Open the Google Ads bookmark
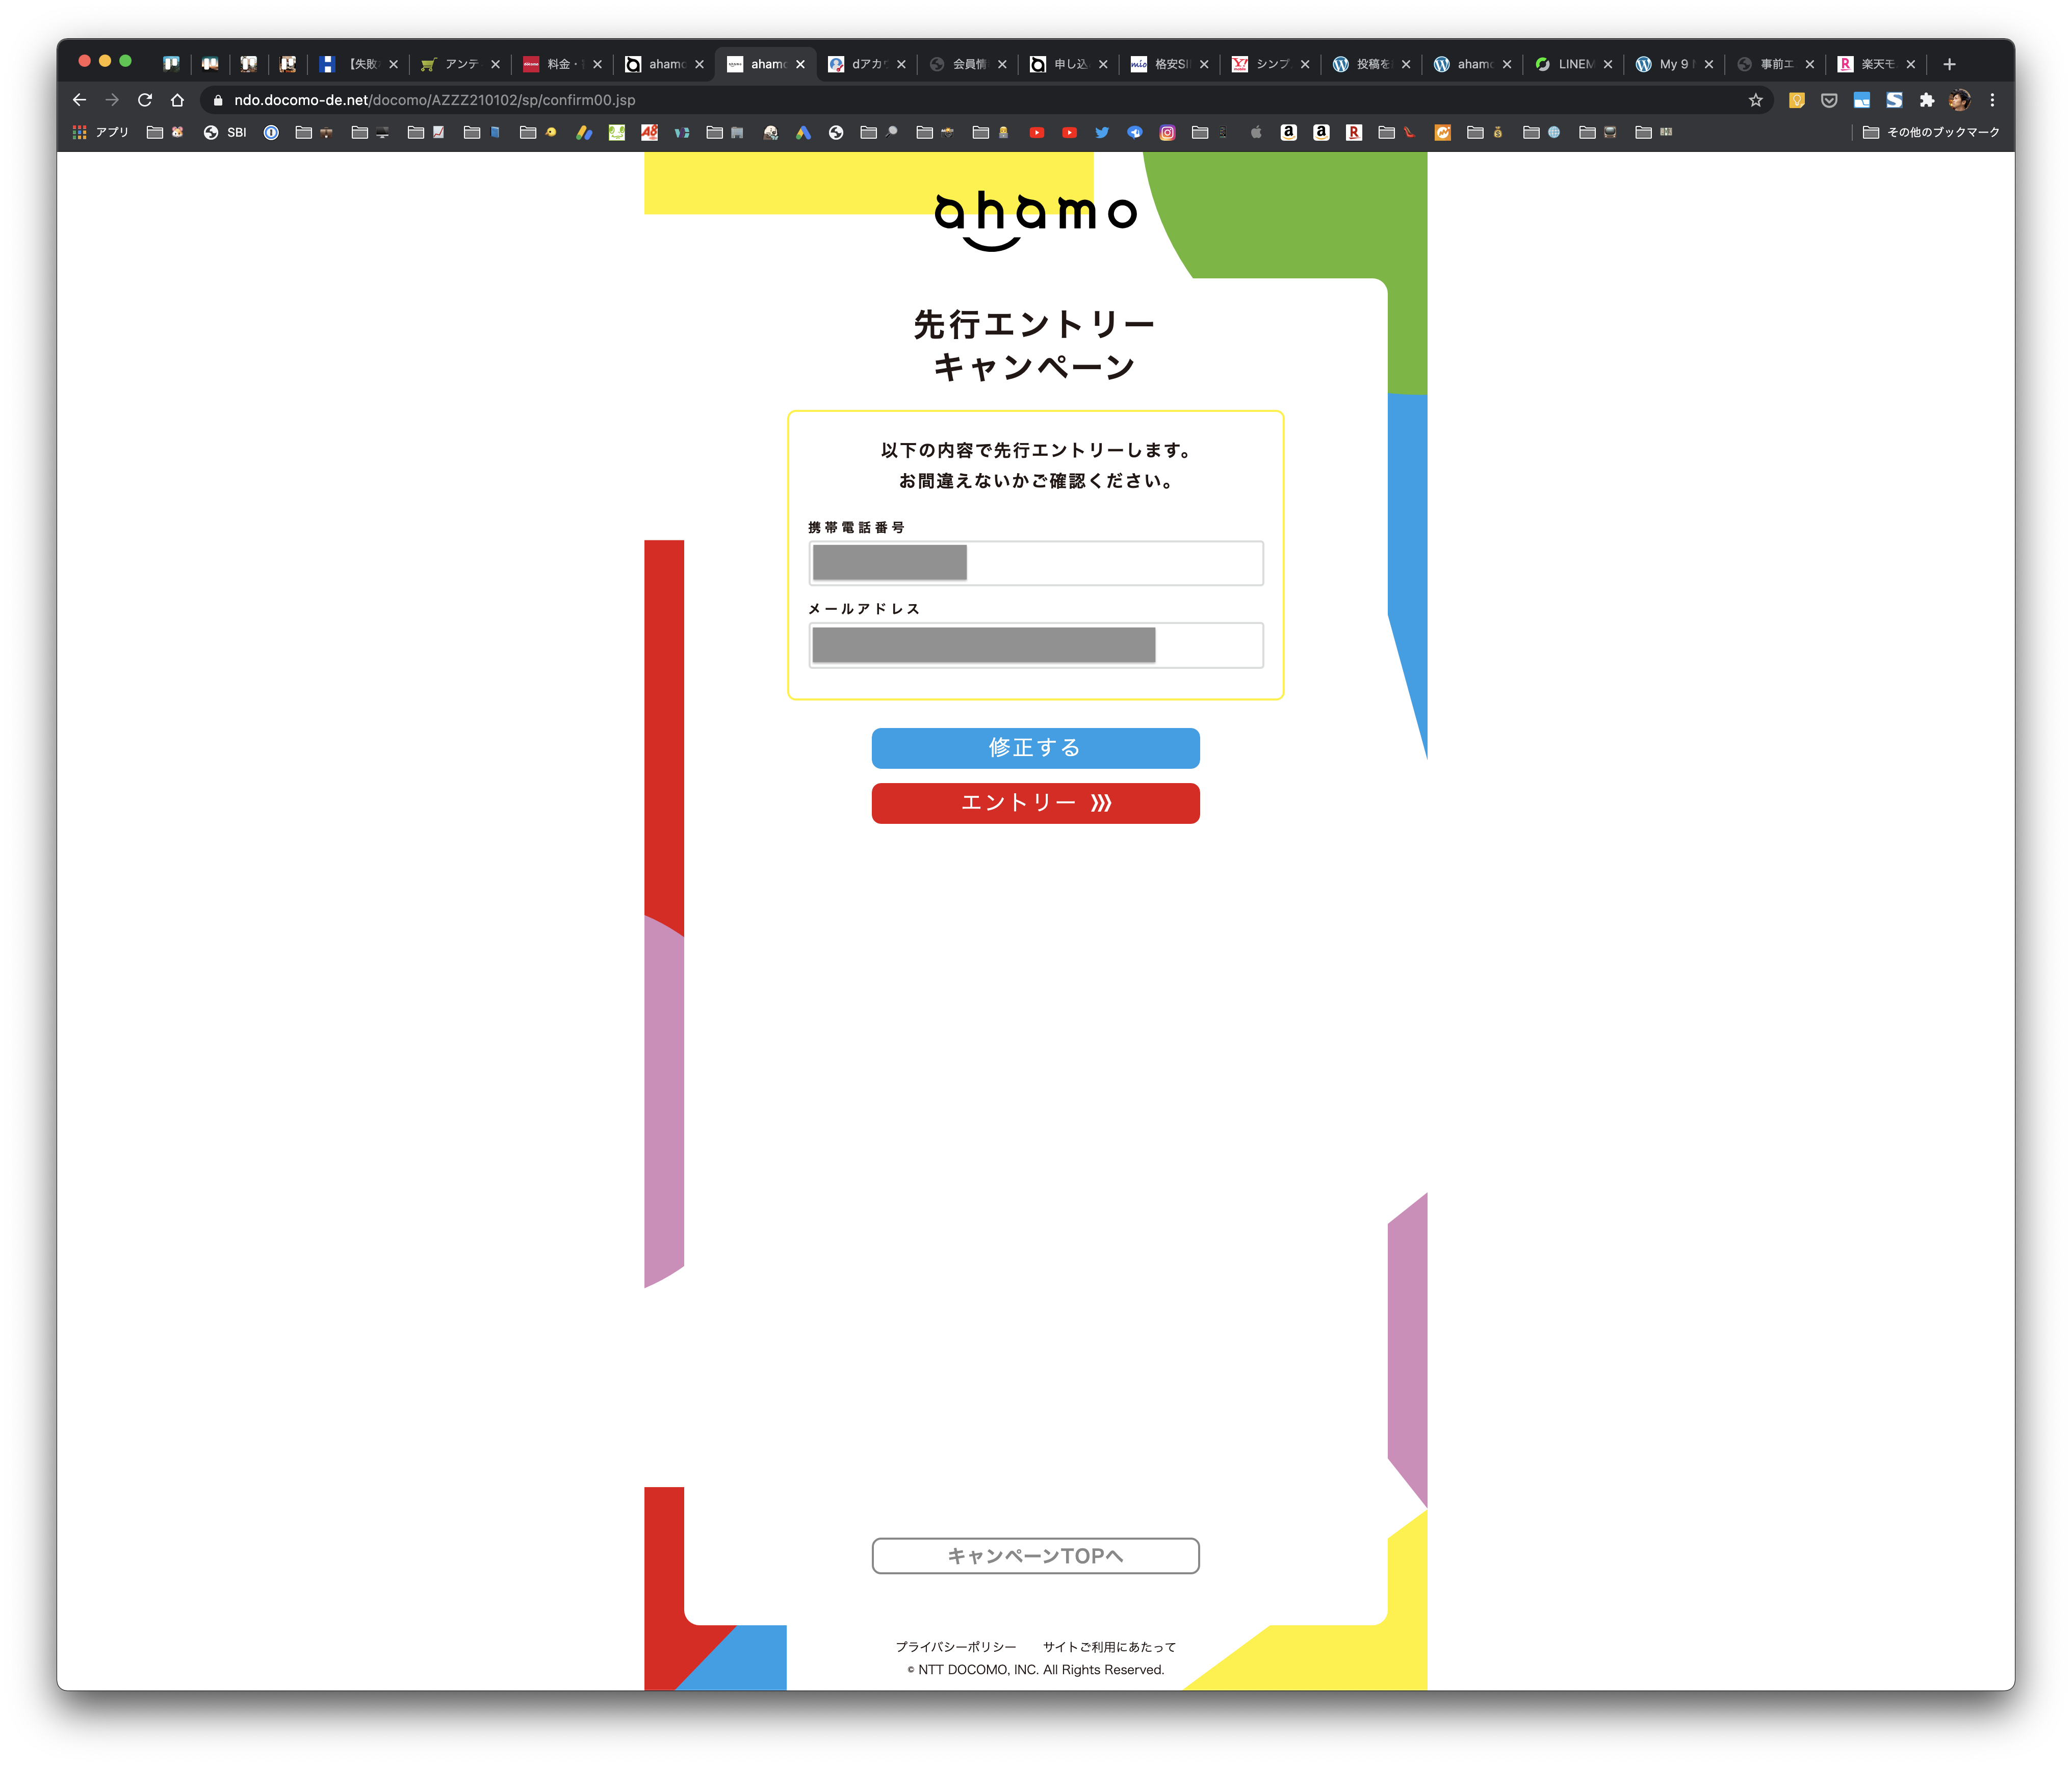The image size is (2072, 1766). (x=803, y=132)
